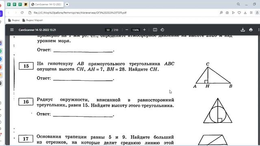Click the page number field showing 50
This screenshot has height=146, width=260.
click(108, 30)
